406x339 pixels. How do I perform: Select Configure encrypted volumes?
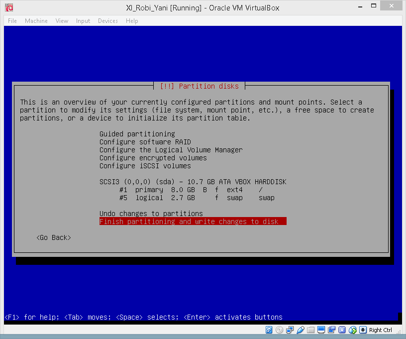[153, 158]
